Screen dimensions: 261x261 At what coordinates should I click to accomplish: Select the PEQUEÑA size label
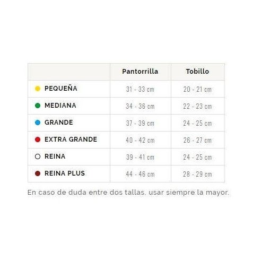[x=61, y=88]
